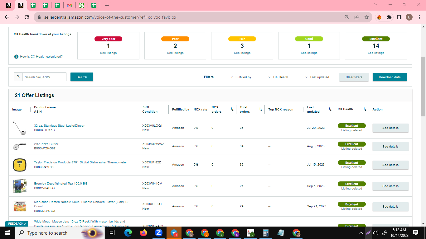
Task: Open Zoom from the taskbar
Action: pyautogui.click(x=159, y=233)
